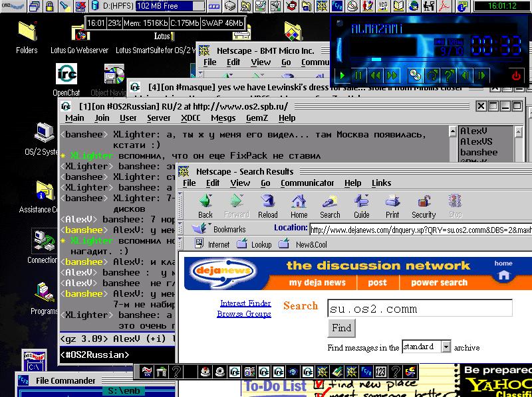
Task: Toggle repeat mode in the media player
Action: point(432,76)
